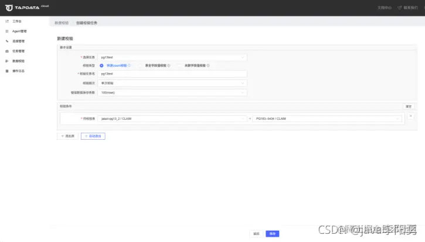Click the blue 保存 save button
This screenshot has width=425, height=242.
[x=273, y=234]
